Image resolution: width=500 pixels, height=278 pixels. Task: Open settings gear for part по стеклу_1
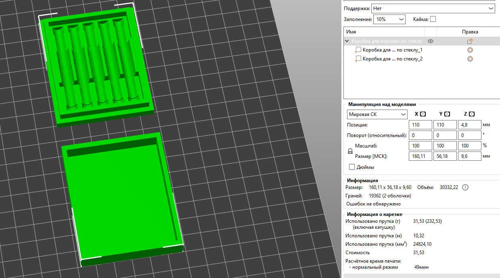pyautogui.click(x=470, y=50)
